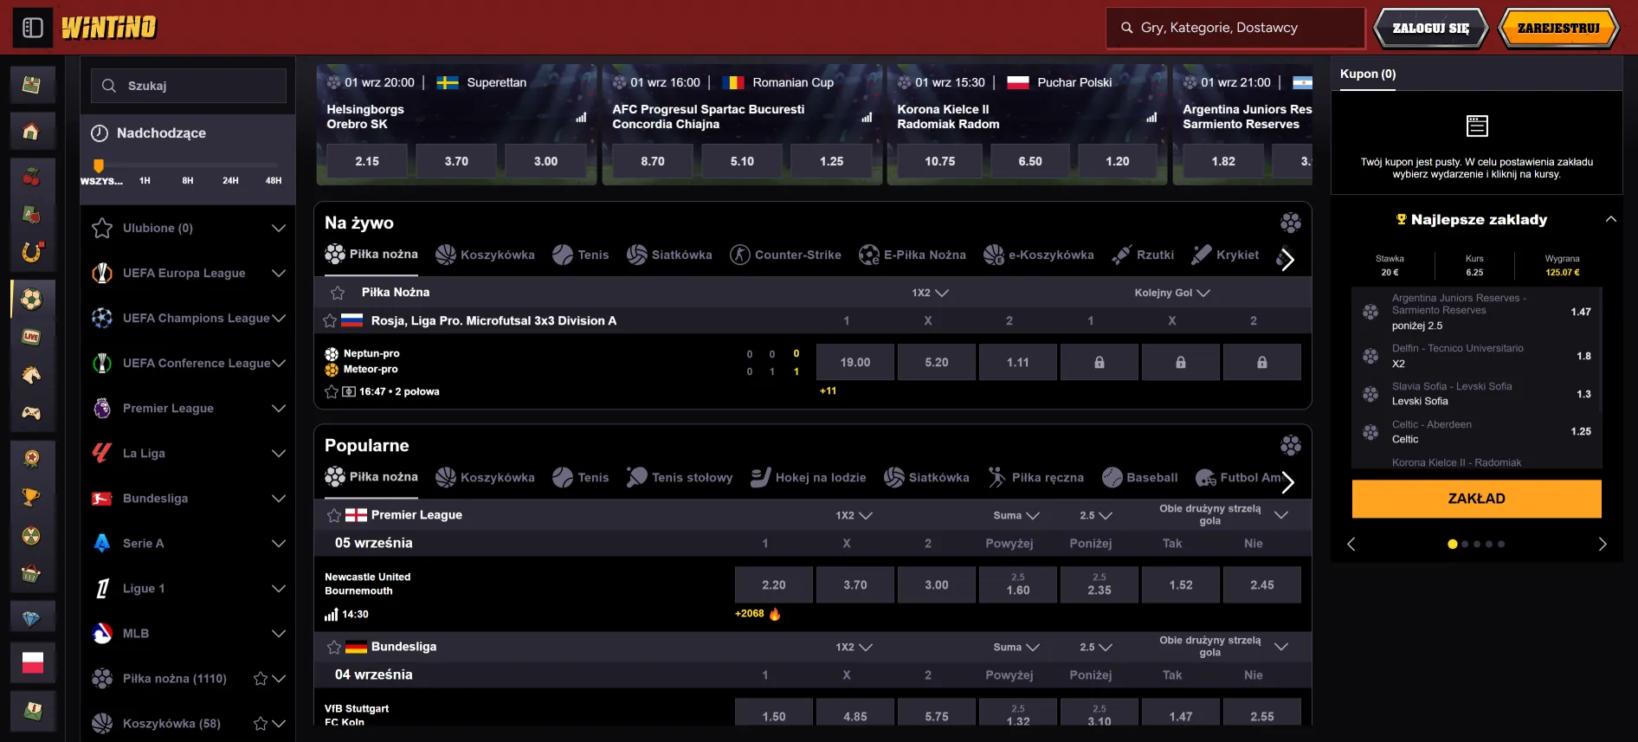
Task: Pick Newcastle United win odds 2.20
Action: pos(774,584)
